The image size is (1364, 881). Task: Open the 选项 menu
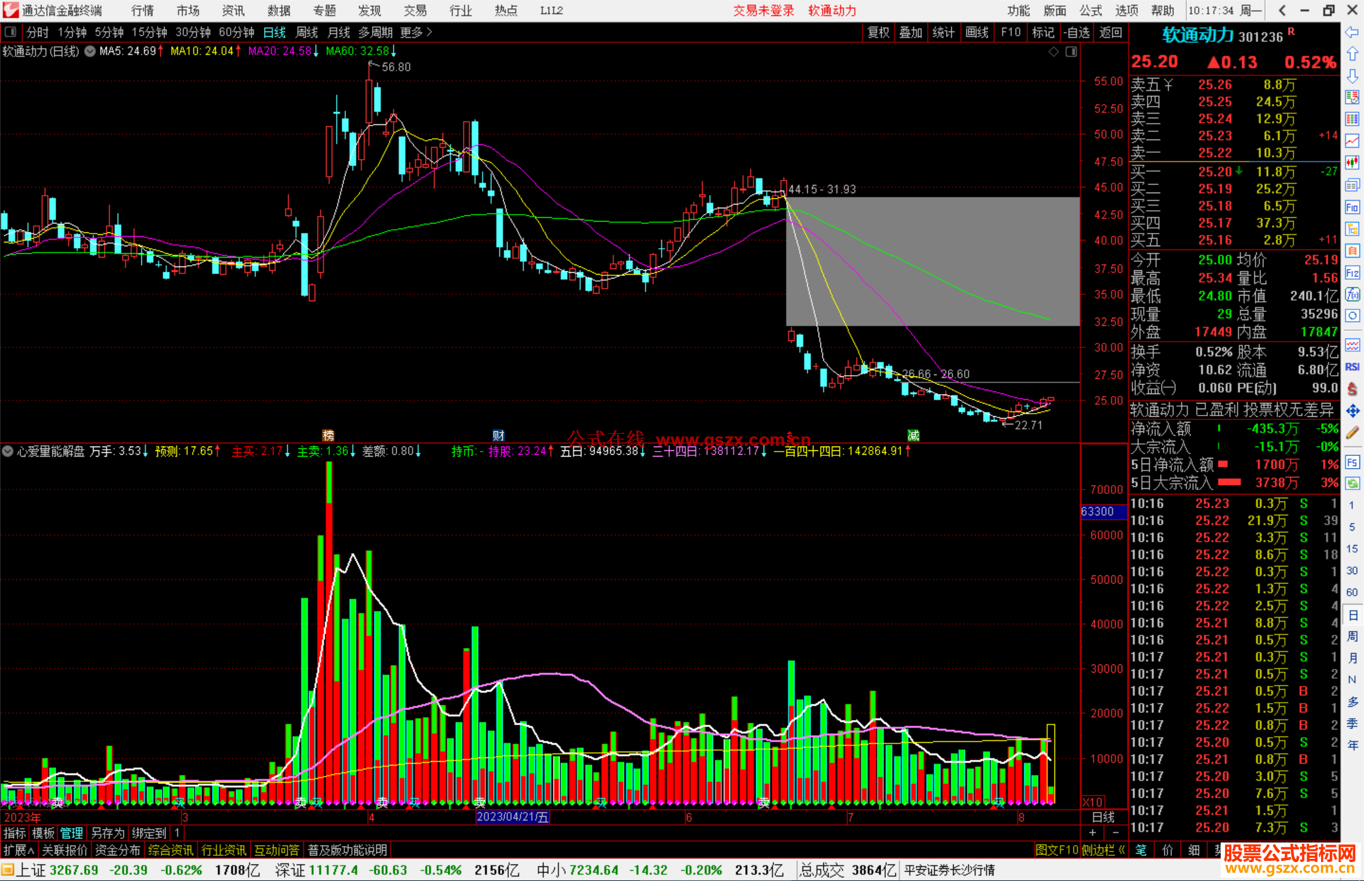1127,11
